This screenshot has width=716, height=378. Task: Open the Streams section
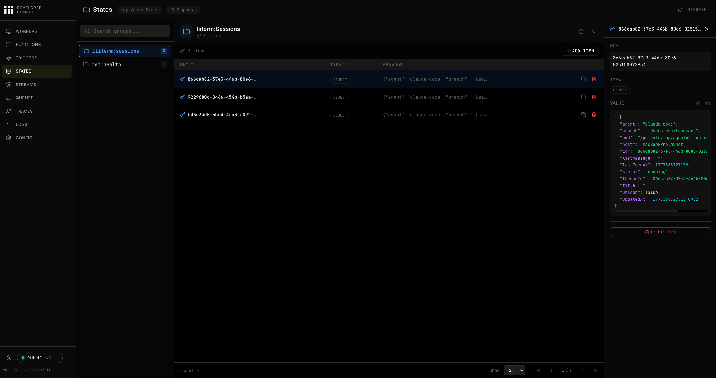point(37,85)
